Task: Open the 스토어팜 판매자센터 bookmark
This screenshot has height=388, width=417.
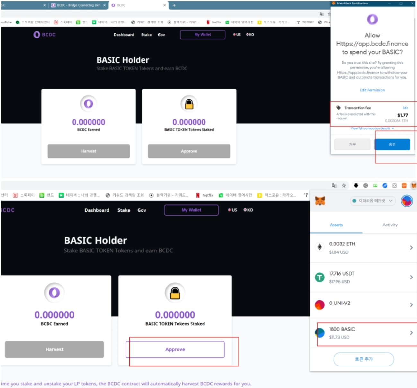Action: click(33, 22)
